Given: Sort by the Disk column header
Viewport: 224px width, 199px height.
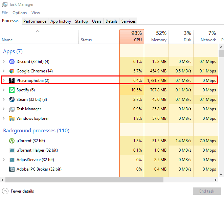Looking at the screenshot, I should (x=181, y=37).
